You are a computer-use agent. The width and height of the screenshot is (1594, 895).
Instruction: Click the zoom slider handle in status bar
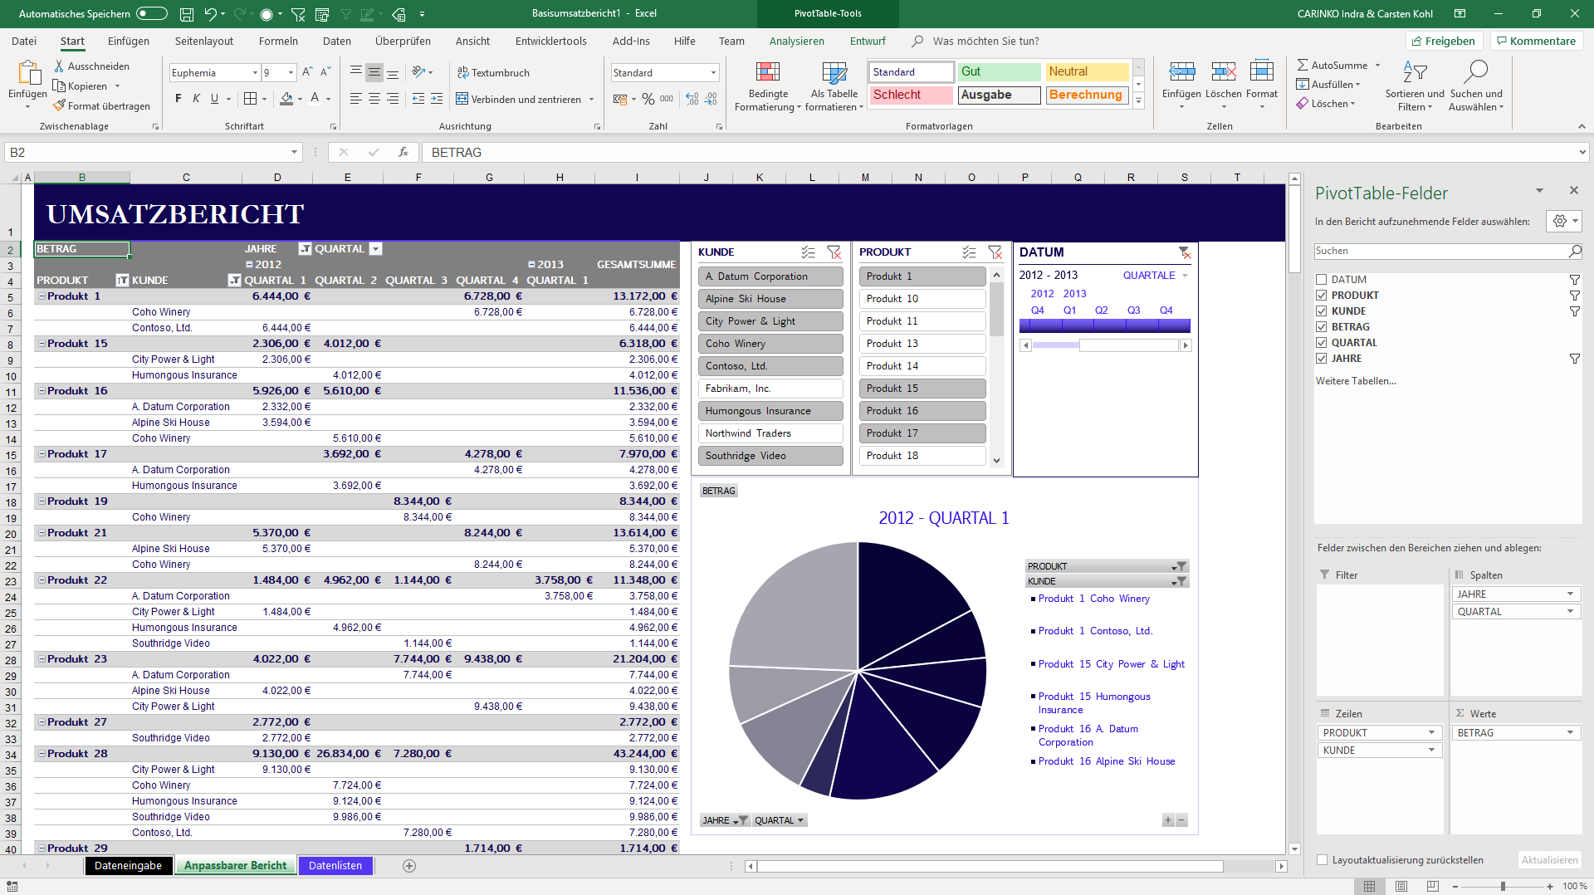pos(1503,887)
